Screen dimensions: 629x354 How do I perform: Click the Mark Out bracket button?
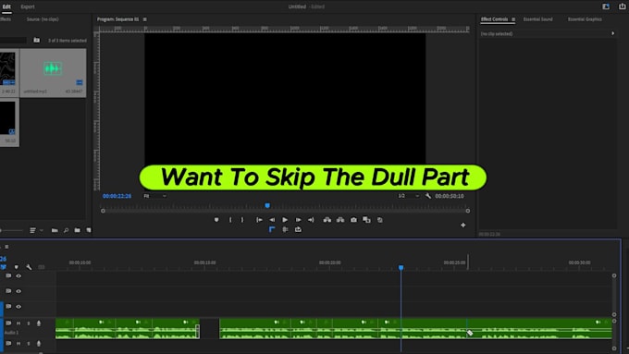tap(242, 220)
